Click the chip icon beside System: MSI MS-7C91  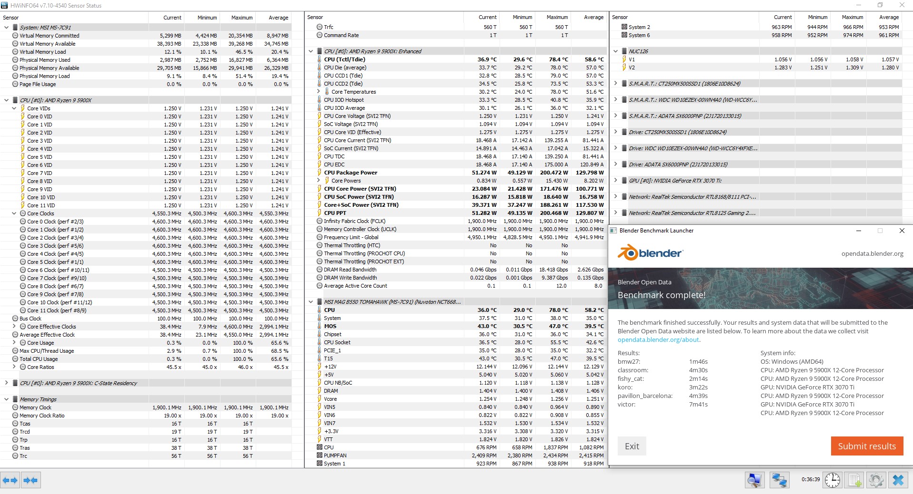pos(15,28)
